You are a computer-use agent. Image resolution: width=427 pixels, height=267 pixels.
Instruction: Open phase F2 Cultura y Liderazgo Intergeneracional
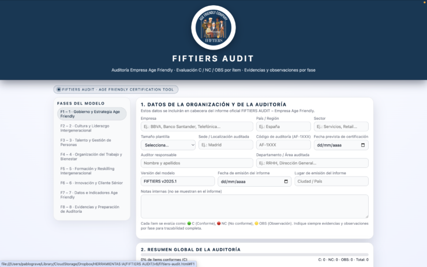coord(92,128)
